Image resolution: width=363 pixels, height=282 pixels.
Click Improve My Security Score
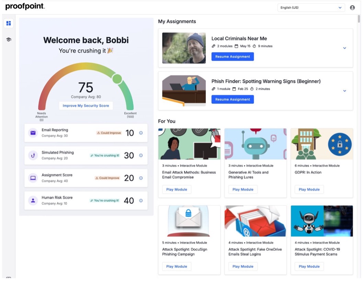[x=86, y=105]
